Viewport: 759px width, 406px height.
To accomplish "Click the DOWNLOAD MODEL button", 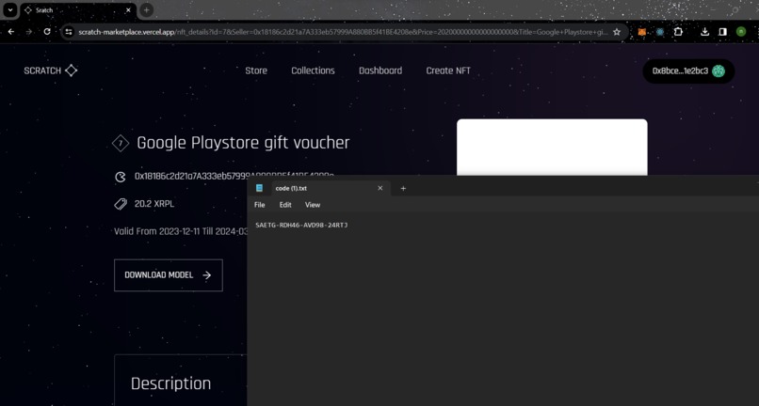I will click(x=169, y=275).
